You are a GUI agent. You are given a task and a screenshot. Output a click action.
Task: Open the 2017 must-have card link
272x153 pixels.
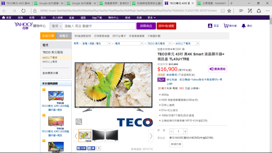point(119,36)
